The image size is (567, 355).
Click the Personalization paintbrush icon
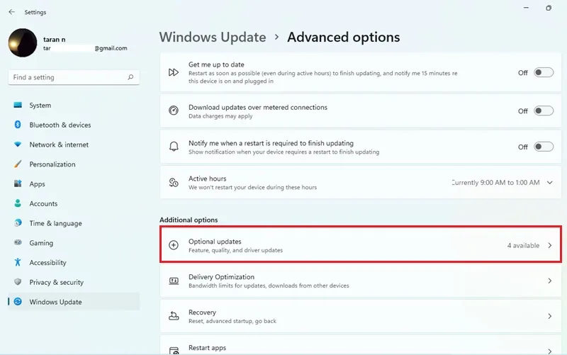coord(18,164)
